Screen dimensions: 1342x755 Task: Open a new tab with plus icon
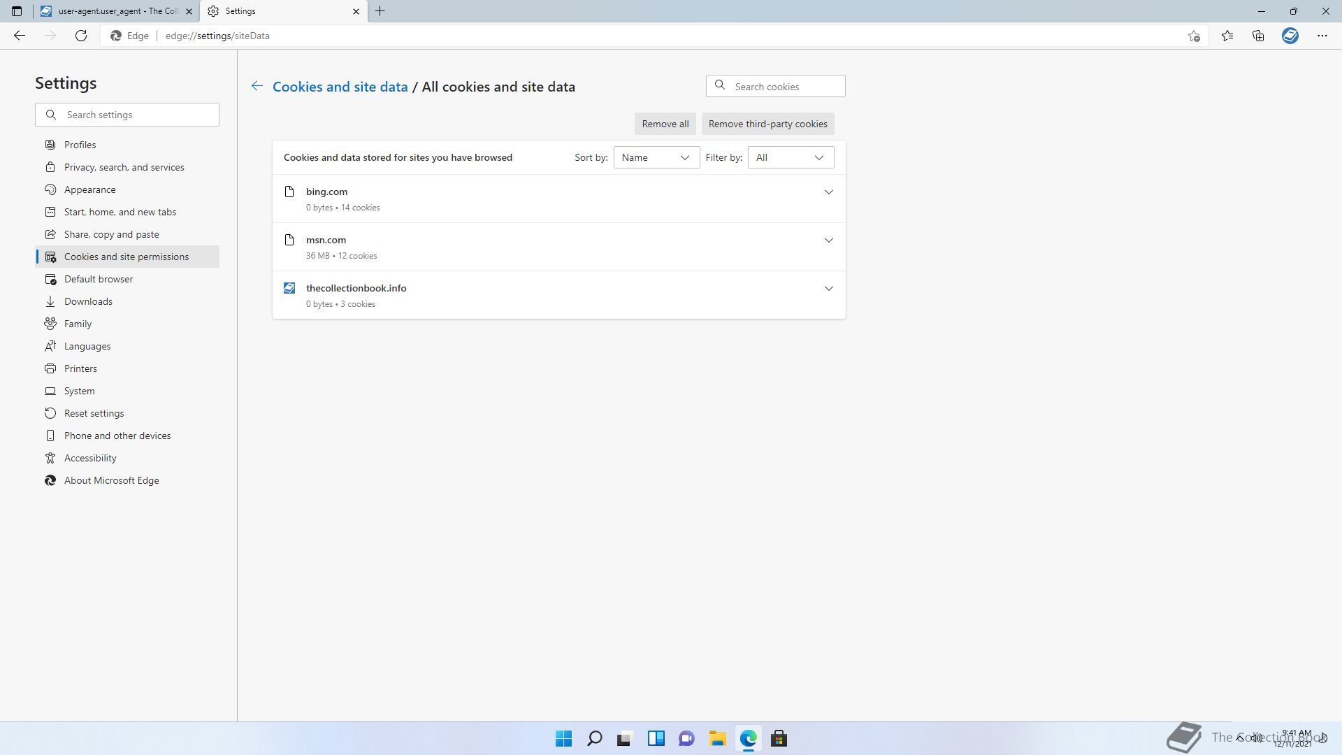[x=380, y=11]
